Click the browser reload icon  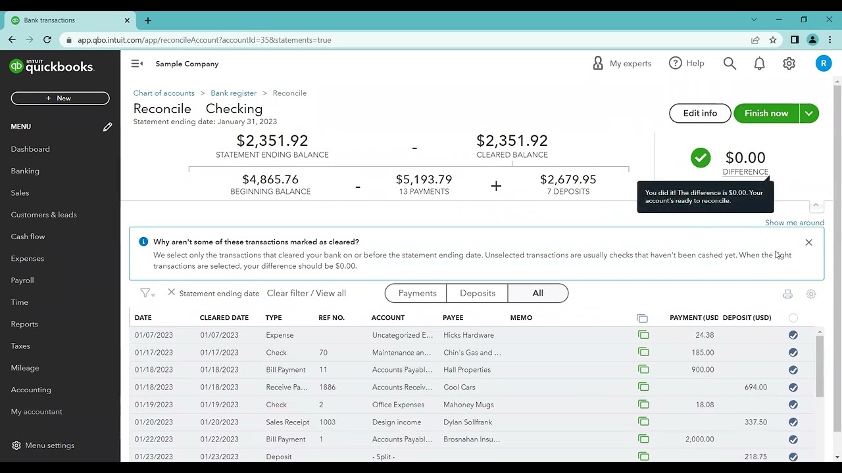[x=48, y=40]
